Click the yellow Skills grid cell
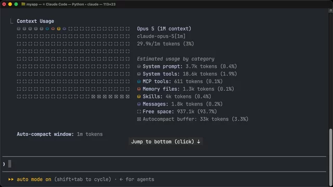 pos(59,29)
